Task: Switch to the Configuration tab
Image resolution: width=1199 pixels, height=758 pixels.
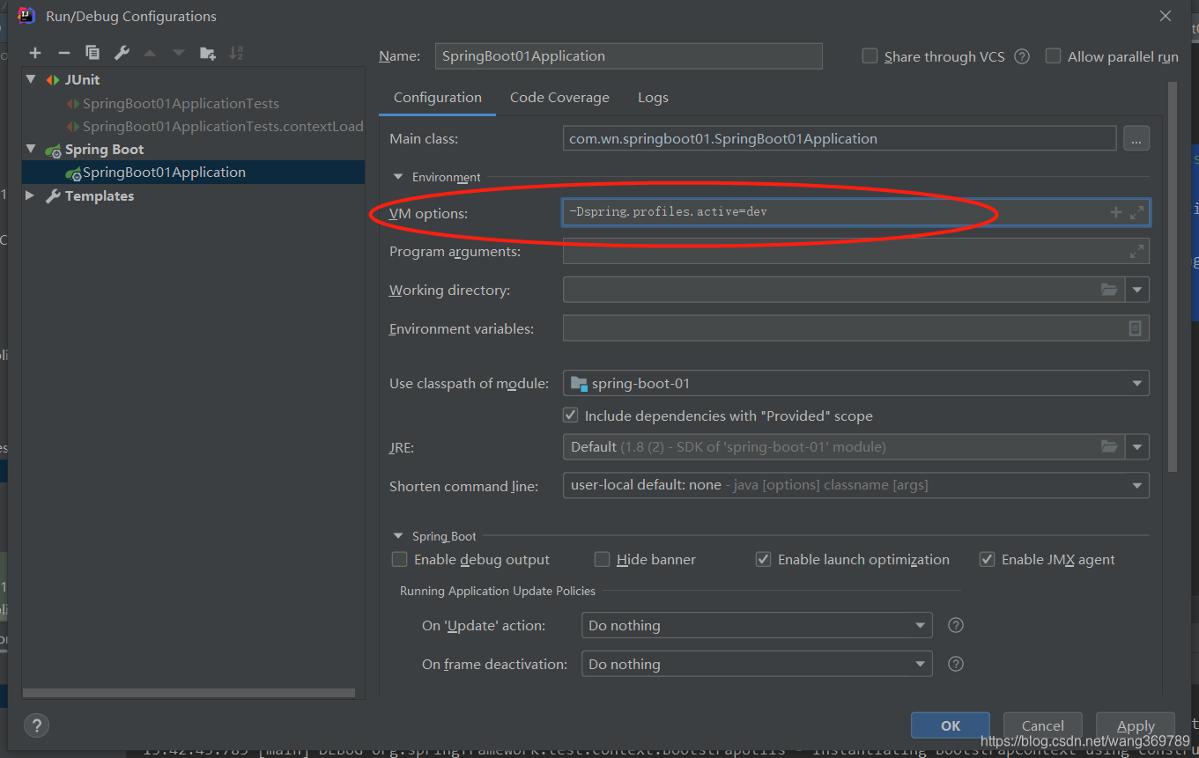Action: click(438, 98)
